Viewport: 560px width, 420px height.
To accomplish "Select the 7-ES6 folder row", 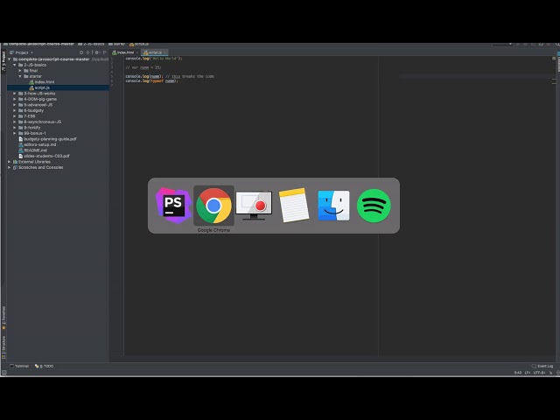I will pos(58,116).
